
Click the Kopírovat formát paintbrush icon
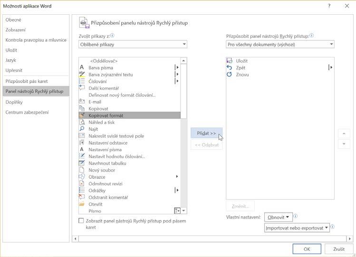[82, 115]
